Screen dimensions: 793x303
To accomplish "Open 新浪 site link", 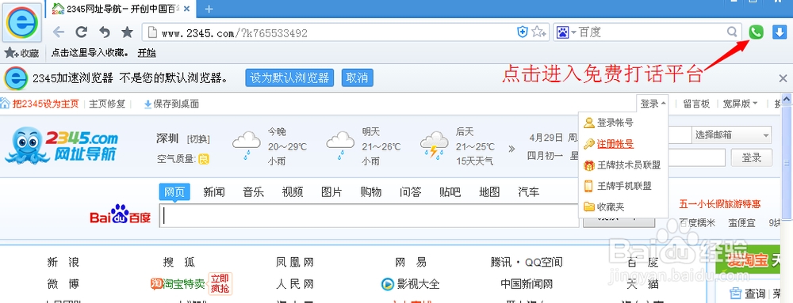I will click(x=63, y=262).
